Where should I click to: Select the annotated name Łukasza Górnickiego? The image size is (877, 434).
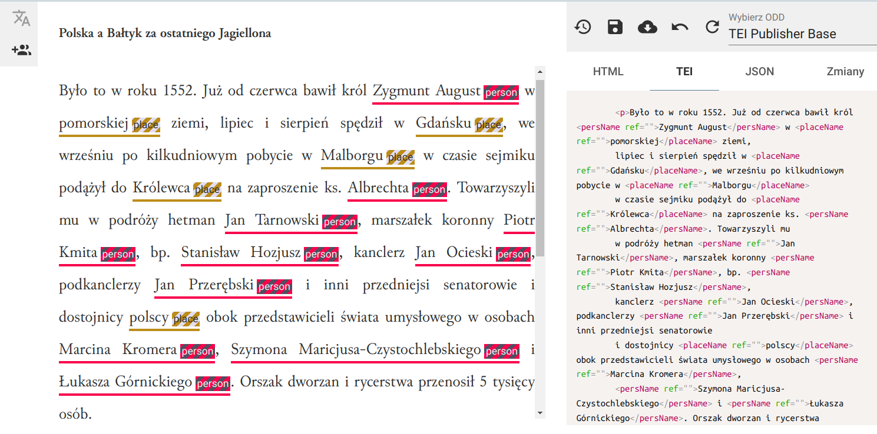[x=125, y=382]
